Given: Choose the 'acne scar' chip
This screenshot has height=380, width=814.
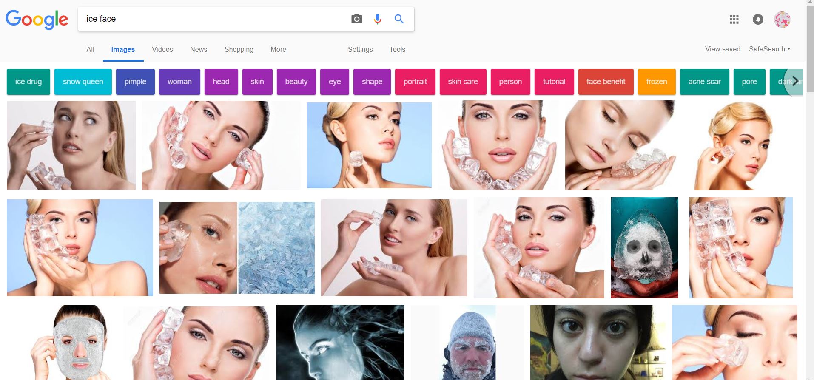Looking at the screenshot, I should 705,82.
